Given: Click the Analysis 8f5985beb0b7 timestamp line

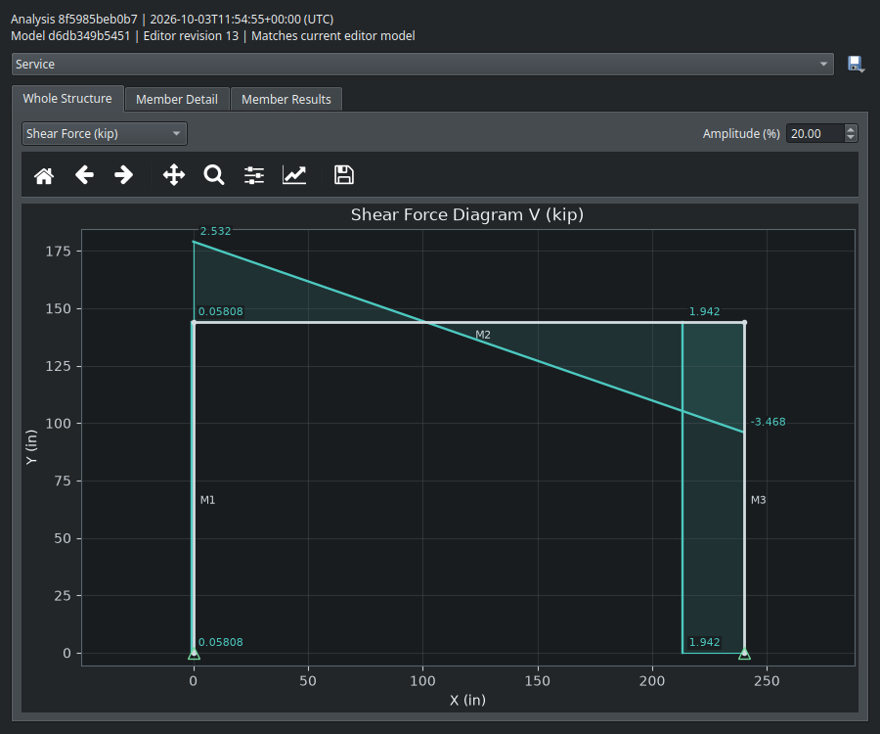Looking at the screenshot, I should 172,20.
